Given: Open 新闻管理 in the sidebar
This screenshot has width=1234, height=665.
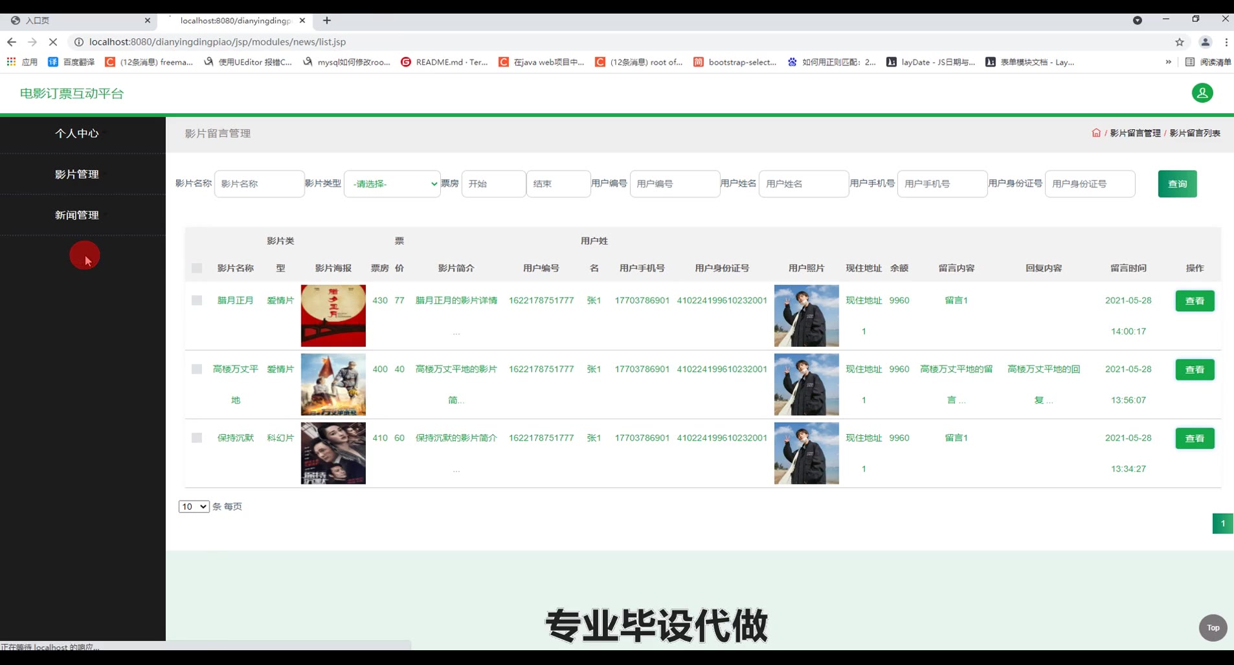Looking at the screenshot, I should click(x=77, y=215).
